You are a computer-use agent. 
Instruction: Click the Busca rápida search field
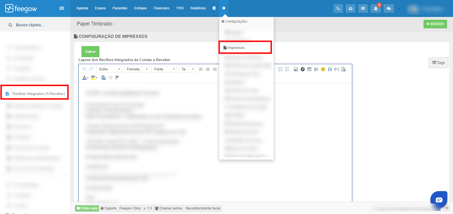pos(35,25)
